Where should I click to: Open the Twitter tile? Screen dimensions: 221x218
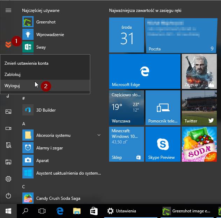click(x=199, y=108)
